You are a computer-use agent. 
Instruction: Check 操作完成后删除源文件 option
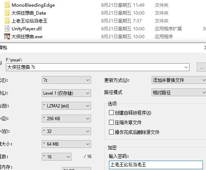click(111, 132)
